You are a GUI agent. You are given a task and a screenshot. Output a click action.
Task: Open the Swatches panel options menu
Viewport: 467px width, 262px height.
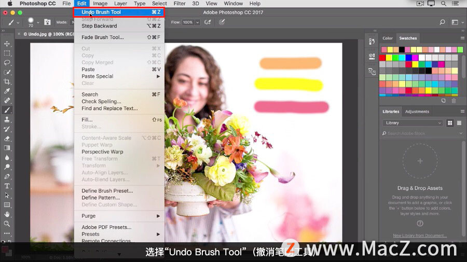462,38
